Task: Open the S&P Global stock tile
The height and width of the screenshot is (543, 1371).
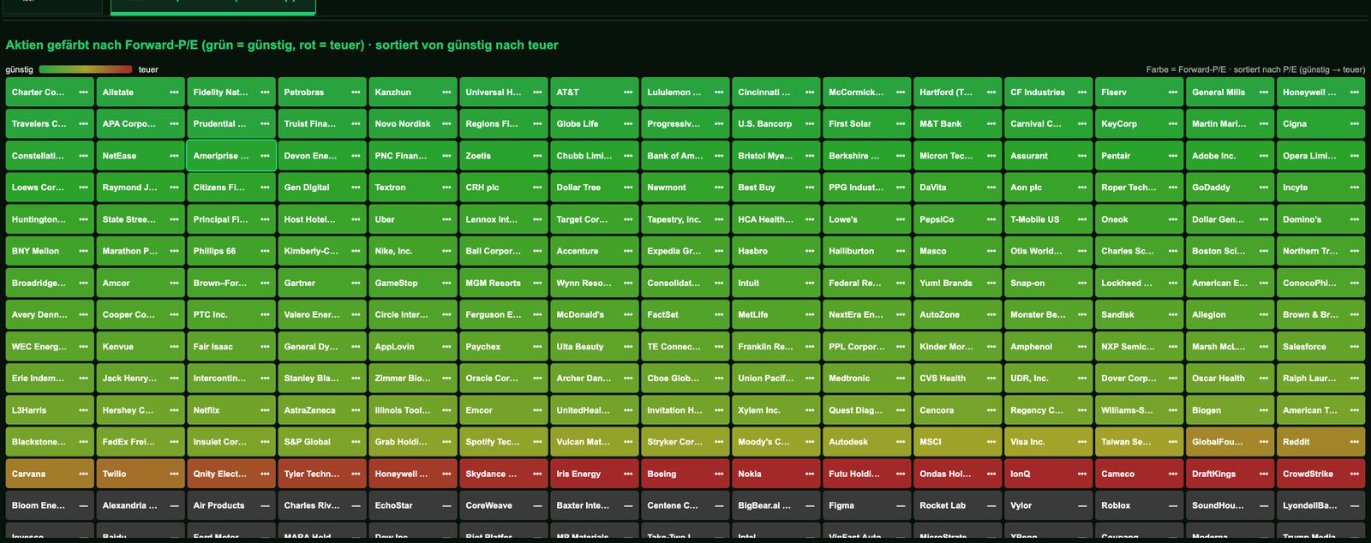Action: [320, 442]
